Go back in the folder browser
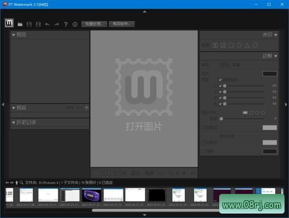This screenshot has height=218, width=289. pos(7,182)
